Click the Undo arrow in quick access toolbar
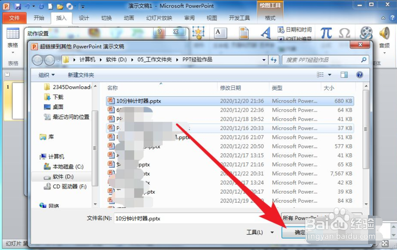This screenshot has height=250, width=397. pos(27,6)
